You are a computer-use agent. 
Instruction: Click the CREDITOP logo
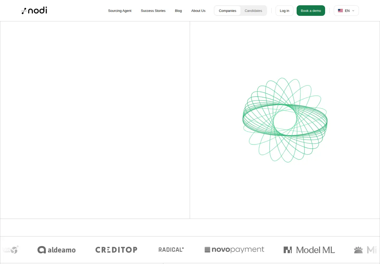(116, 250)
